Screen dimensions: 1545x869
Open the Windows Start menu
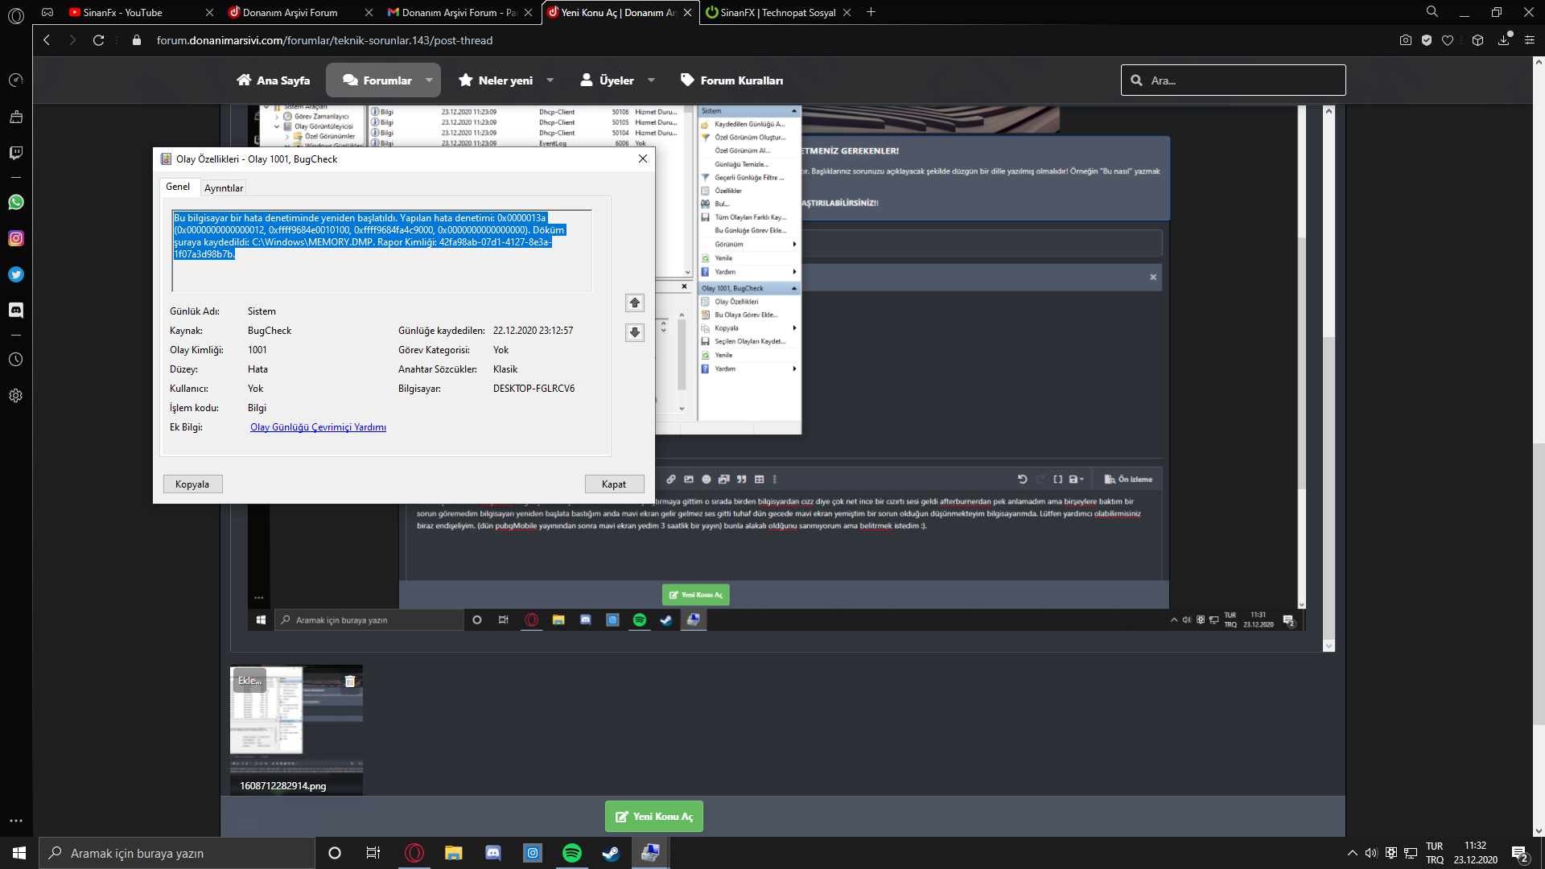(x=19, y=853)
